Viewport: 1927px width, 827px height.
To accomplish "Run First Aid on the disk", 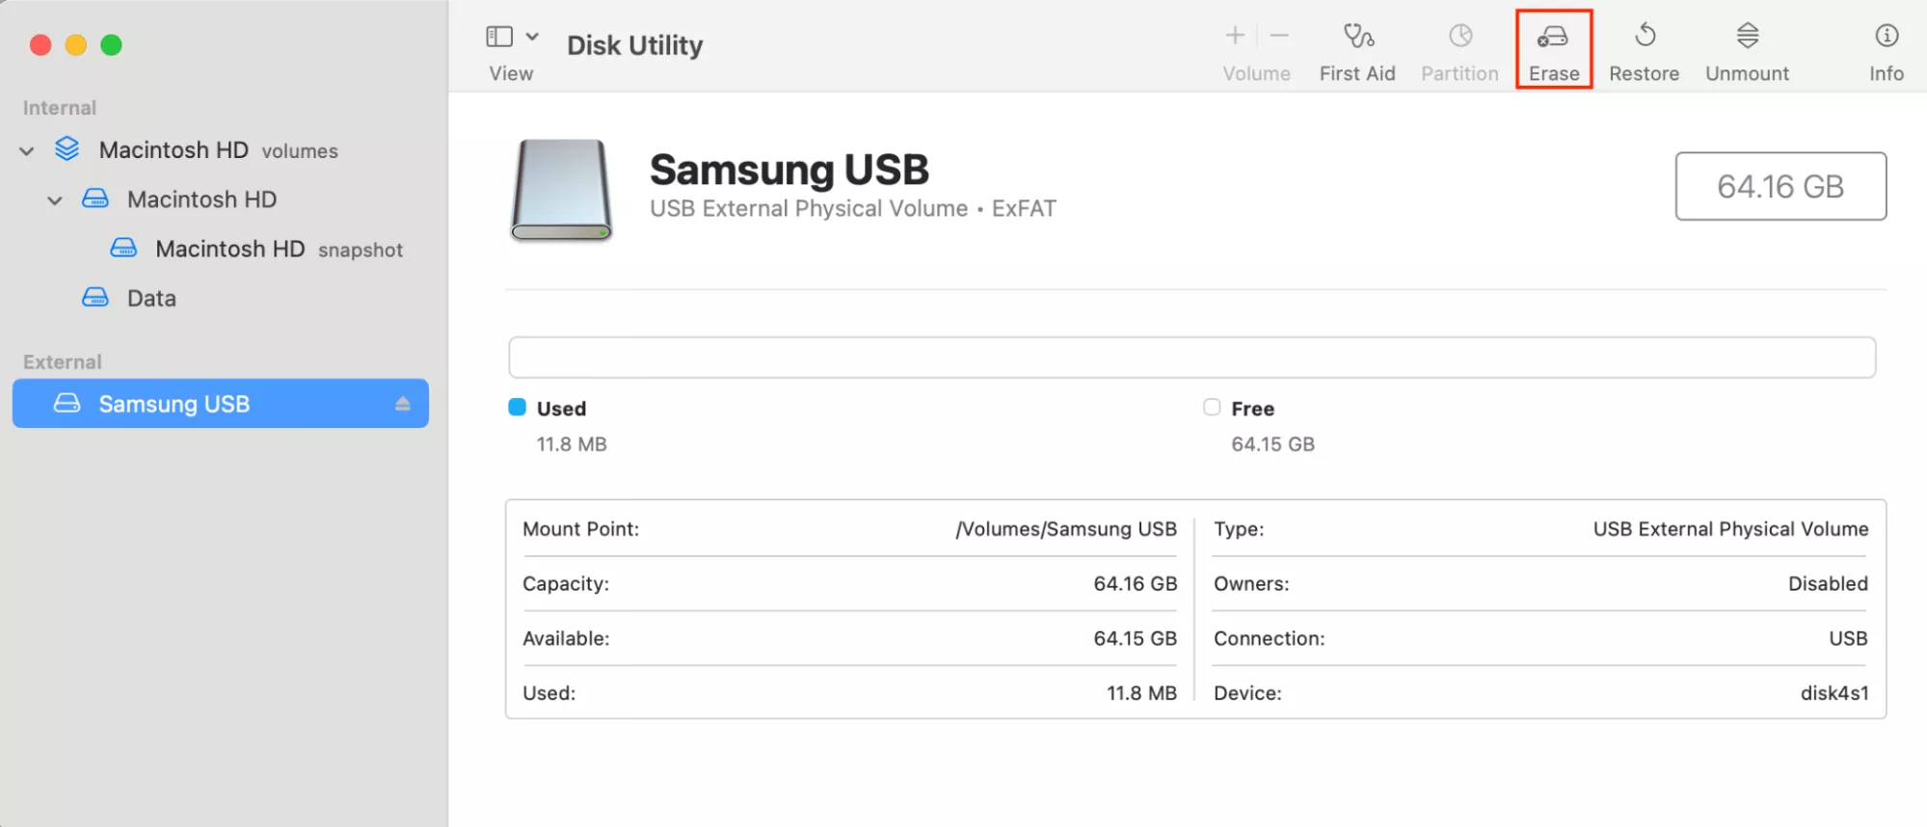I will tap(1357, 39).
